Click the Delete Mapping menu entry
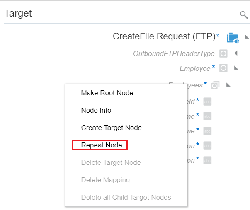 click(x=105, y=180)
